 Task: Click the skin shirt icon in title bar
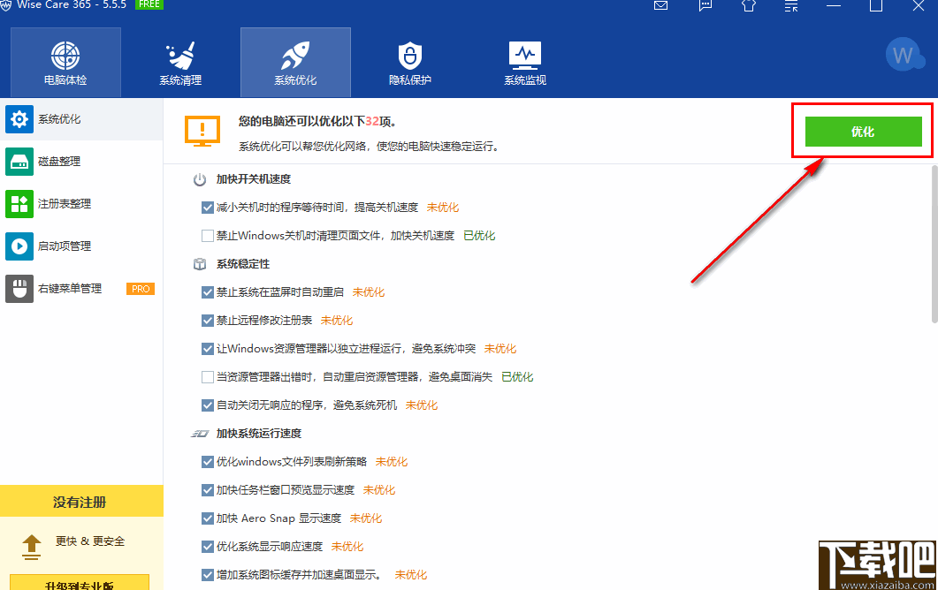[x=748, y=6]
